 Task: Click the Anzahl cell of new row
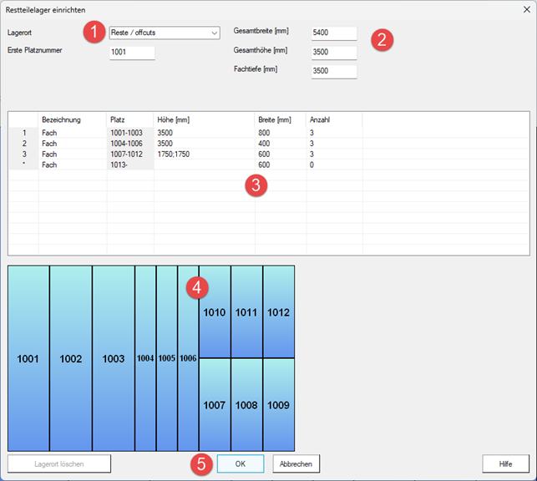click(x=334, y=165)
